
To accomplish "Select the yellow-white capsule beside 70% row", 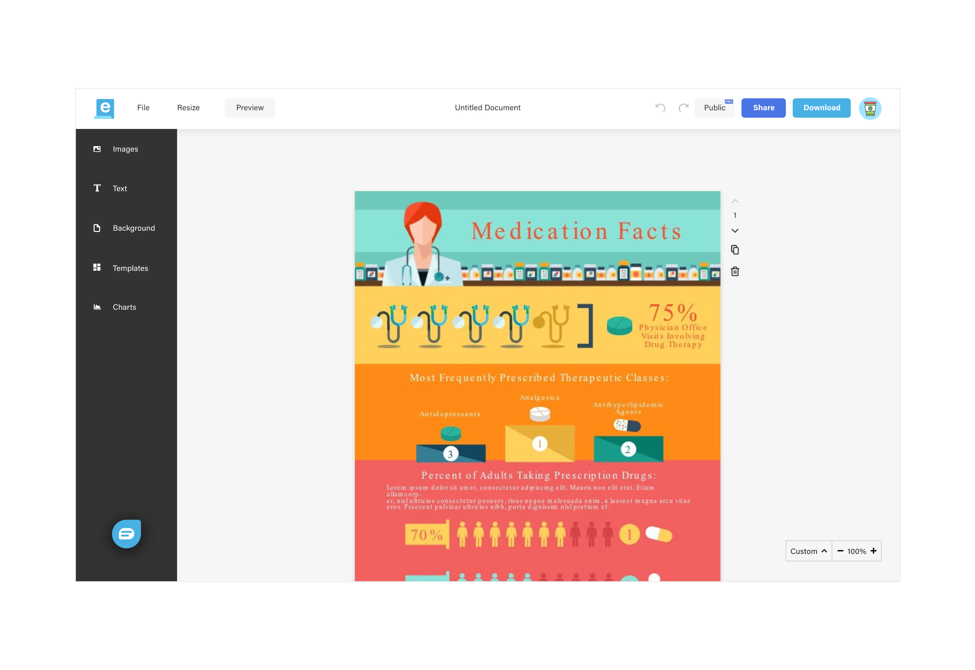I will (658, 534).
